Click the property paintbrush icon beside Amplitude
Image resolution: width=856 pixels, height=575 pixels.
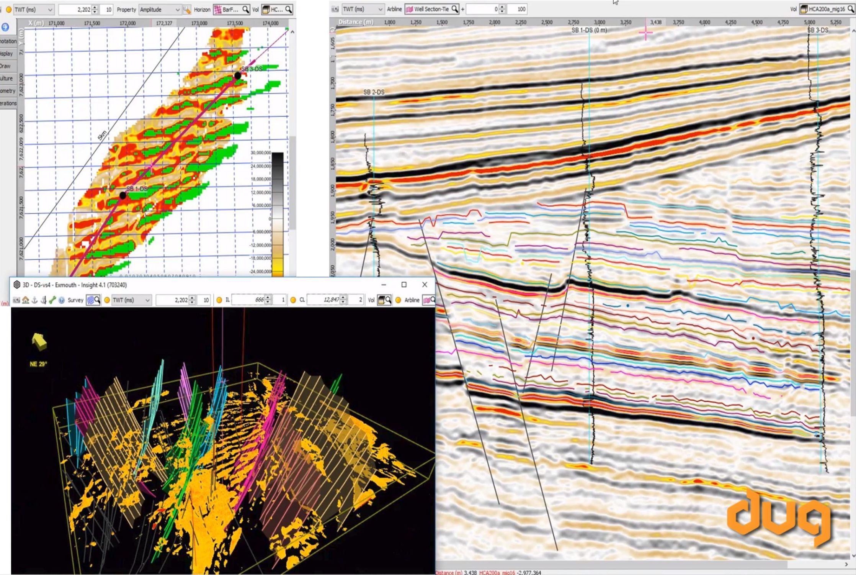[186, 9]
